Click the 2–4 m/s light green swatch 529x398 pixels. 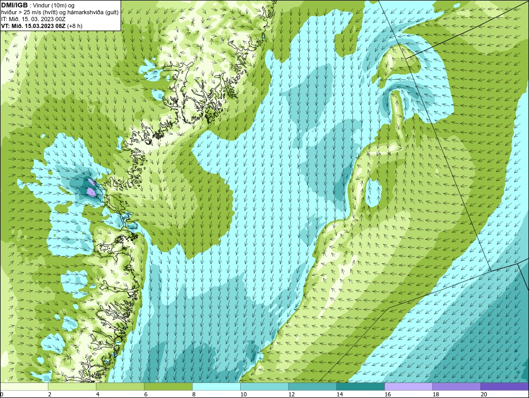72,386
